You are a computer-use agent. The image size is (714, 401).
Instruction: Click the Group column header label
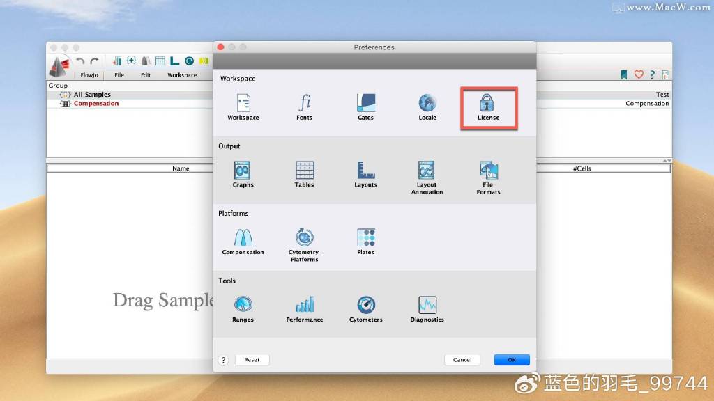58,86
